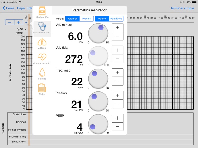Click the Presion dial knob

[94, 96]
